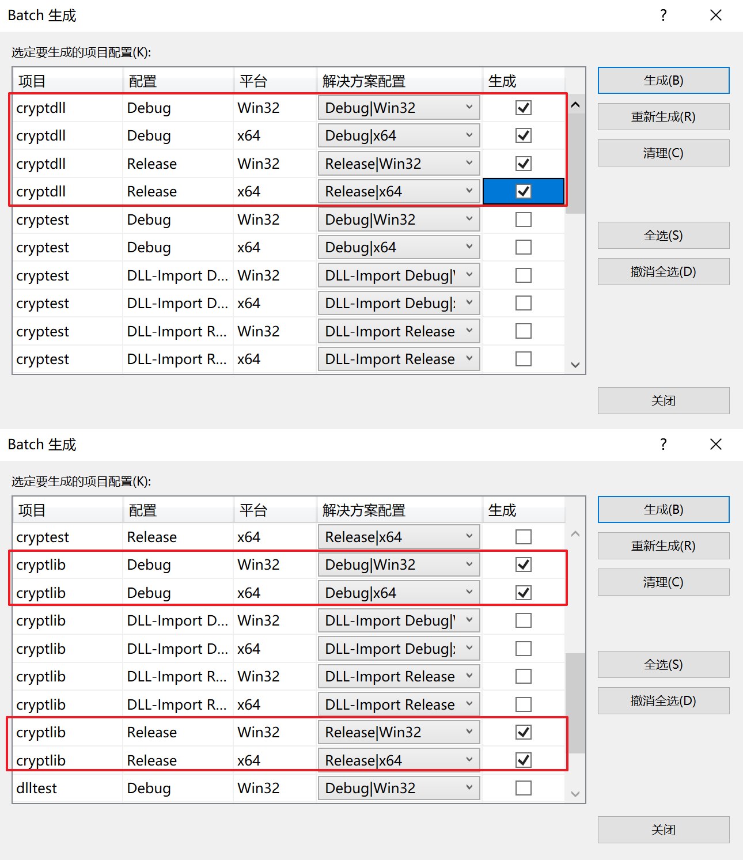Screen dimensions: 743x860
Task: Uncheck the build box for cryptdll Debug Win32
Action: [523, 108]
